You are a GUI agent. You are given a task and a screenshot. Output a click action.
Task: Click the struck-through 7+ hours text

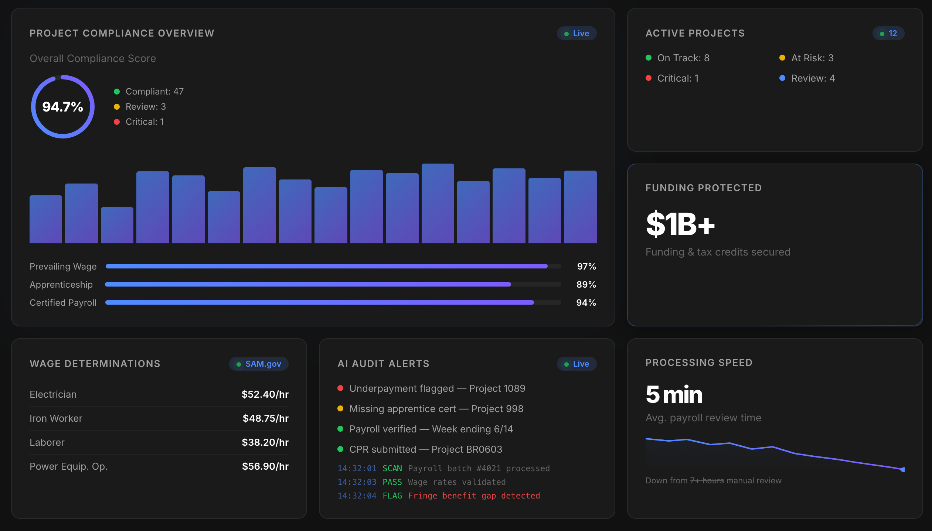(x=707, y=480)
